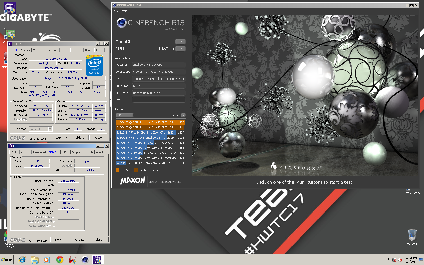Open Memory tab in top CPU-Z window
Screen dimensions: 424x265
click(x=53, y=50)
